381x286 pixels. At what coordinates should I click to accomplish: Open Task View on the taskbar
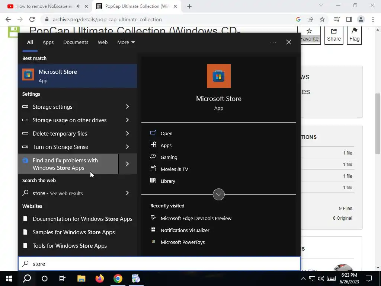(63, 279)
